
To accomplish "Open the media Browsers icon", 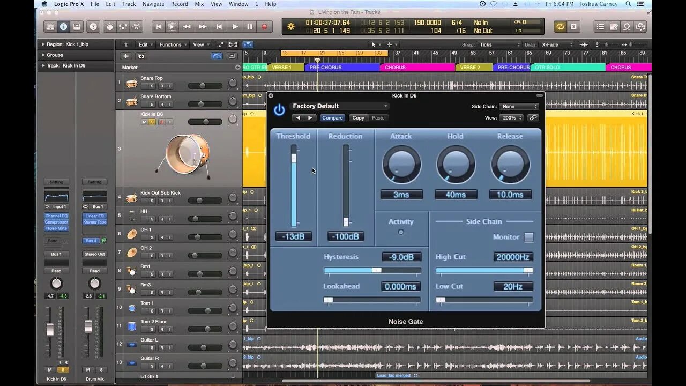I will coord(640,26).
